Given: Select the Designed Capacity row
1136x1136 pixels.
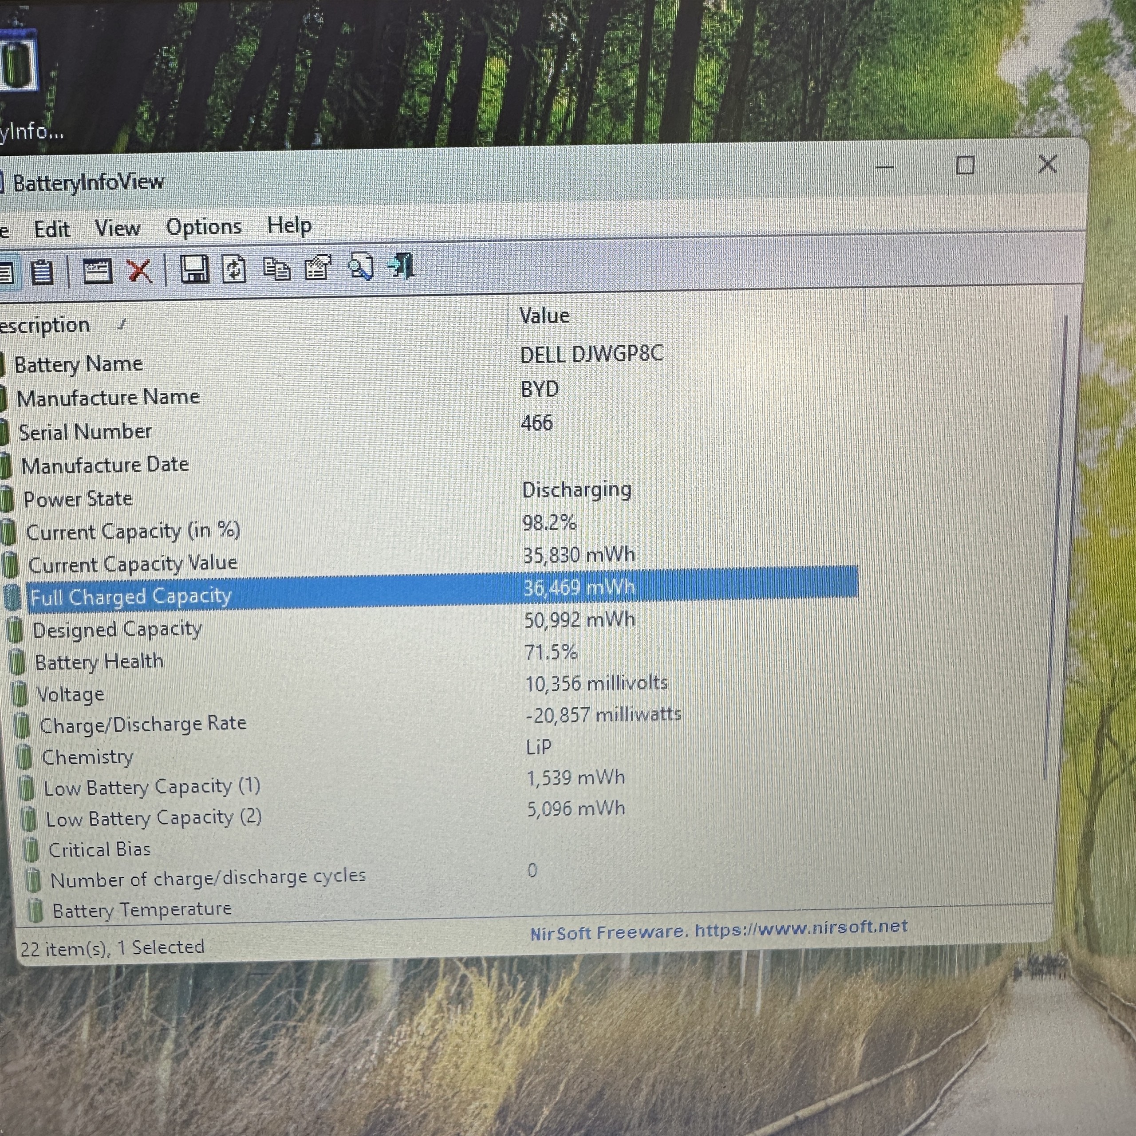Looking at the screenshot, I should point(117,630).
